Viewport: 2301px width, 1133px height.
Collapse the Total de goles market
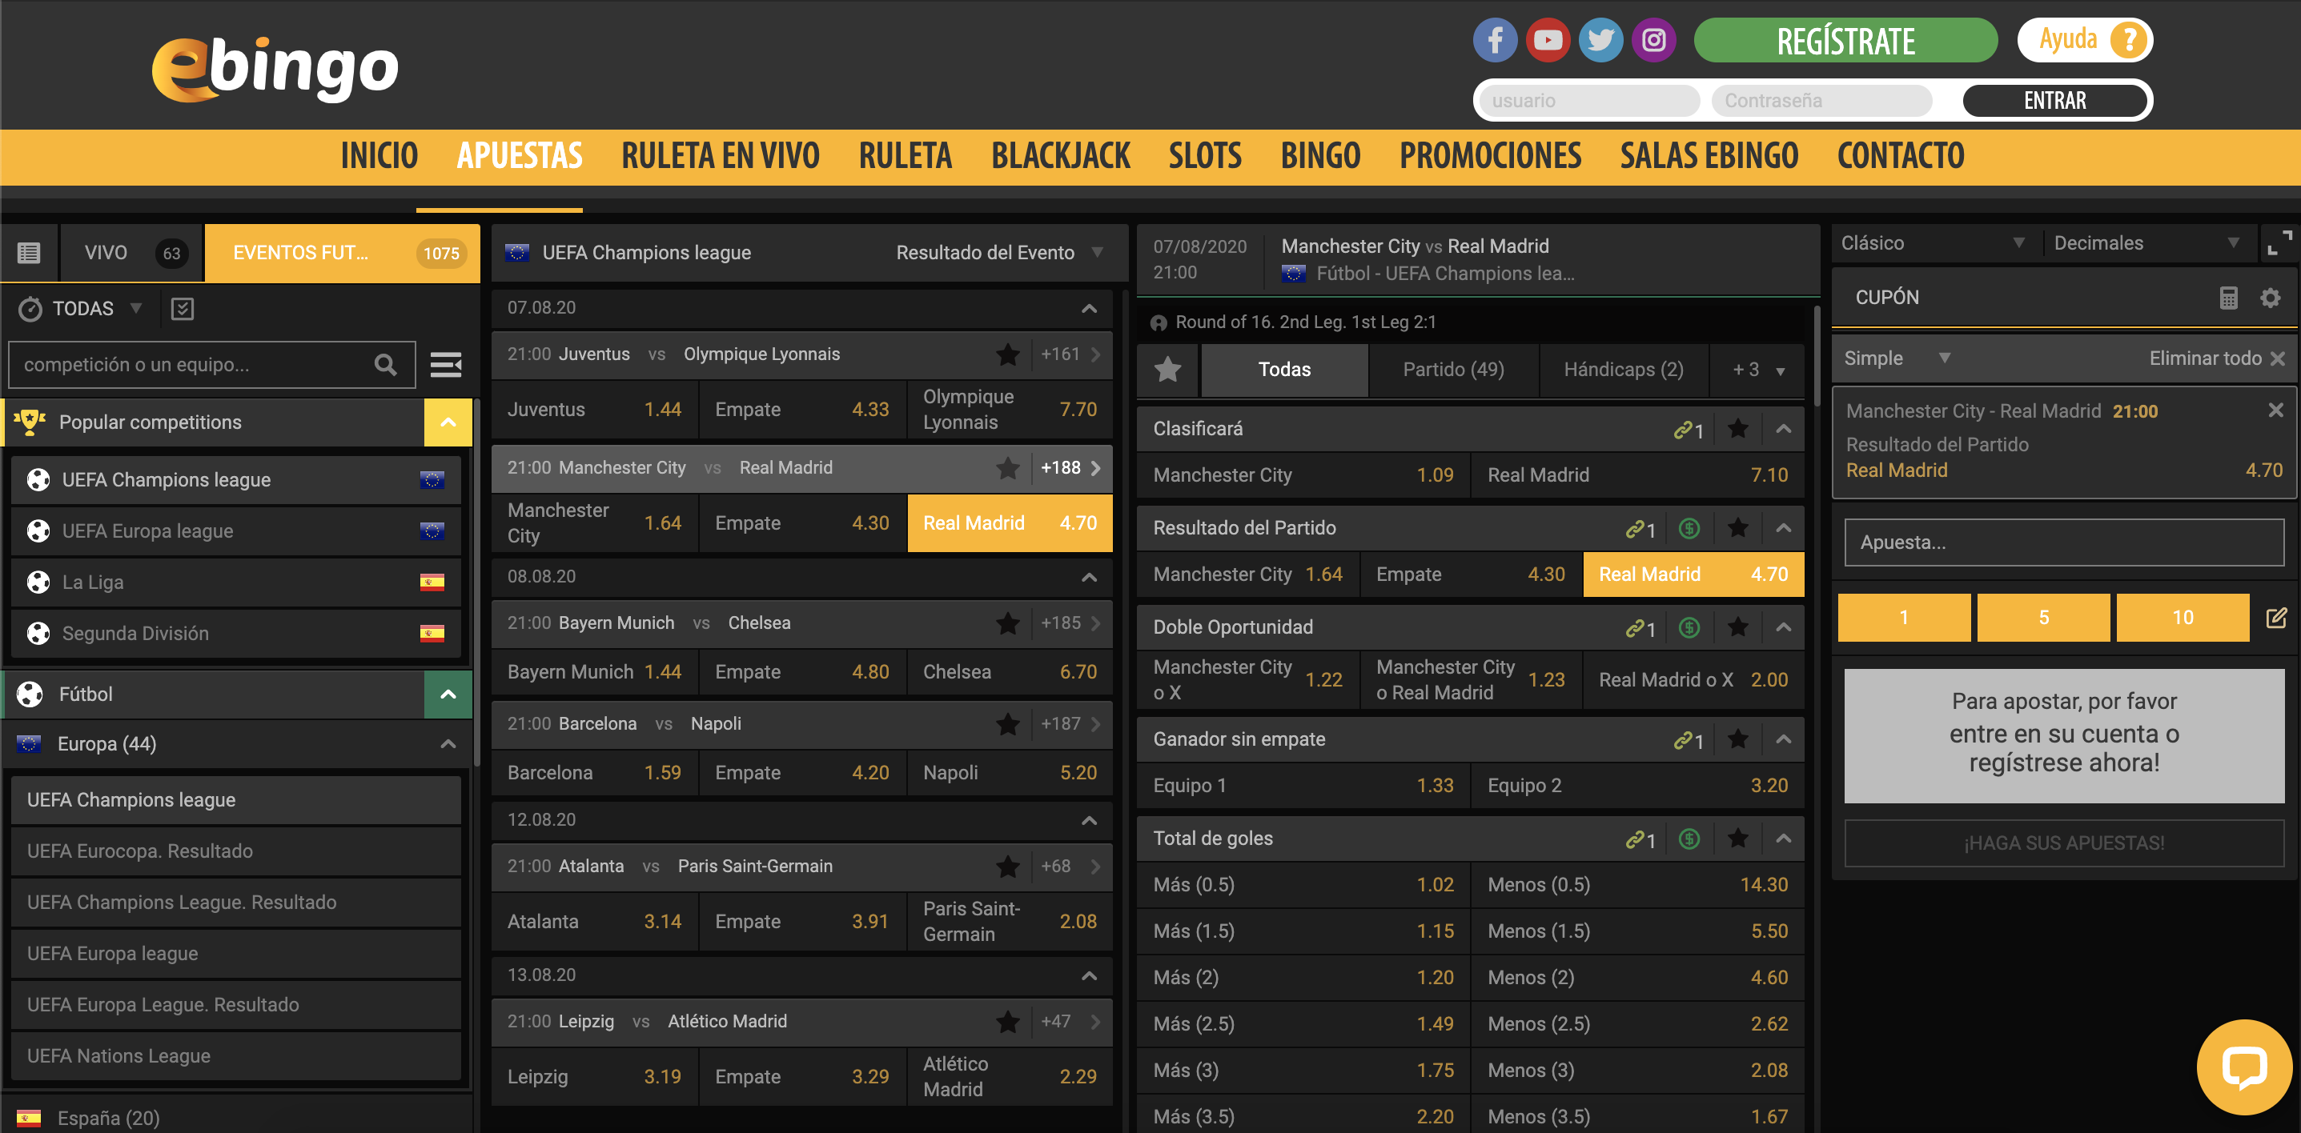(1783, 839)
